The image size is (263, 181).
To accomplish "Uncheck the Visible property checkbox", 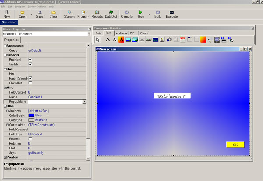I will 30,64.
